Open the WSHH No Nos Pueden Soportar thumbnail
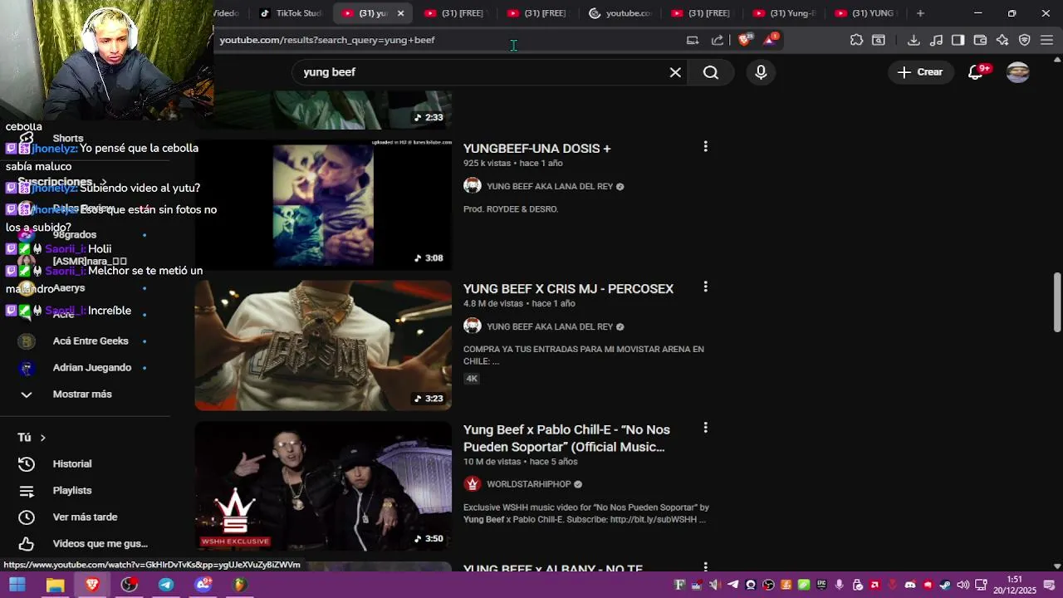Viewport: 1063px width, 598px height. tap(323, 486)
